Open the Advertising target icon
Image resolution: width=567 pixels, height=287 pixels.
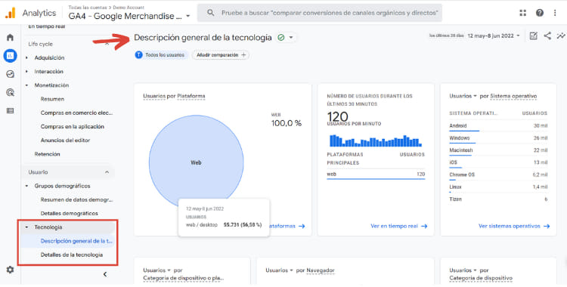point(10,93)
